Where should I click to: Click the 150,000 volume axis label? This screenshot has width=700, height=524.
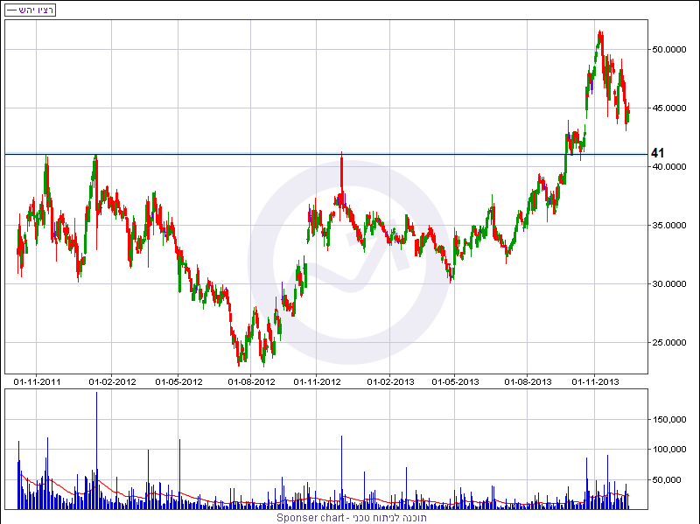(x=668, y=420)
